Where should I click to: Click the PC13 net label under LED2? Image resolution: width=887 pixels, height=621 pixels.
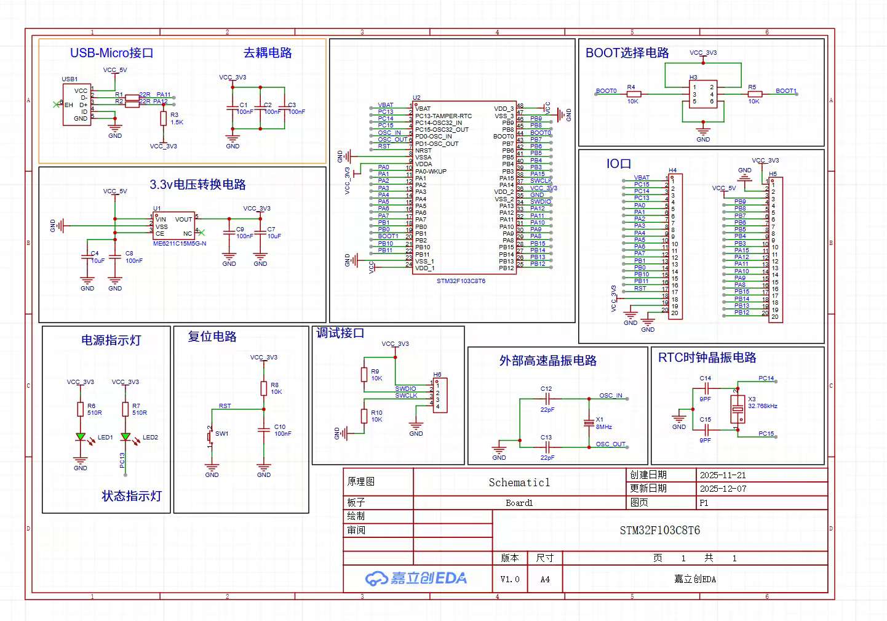pos(122,460)
